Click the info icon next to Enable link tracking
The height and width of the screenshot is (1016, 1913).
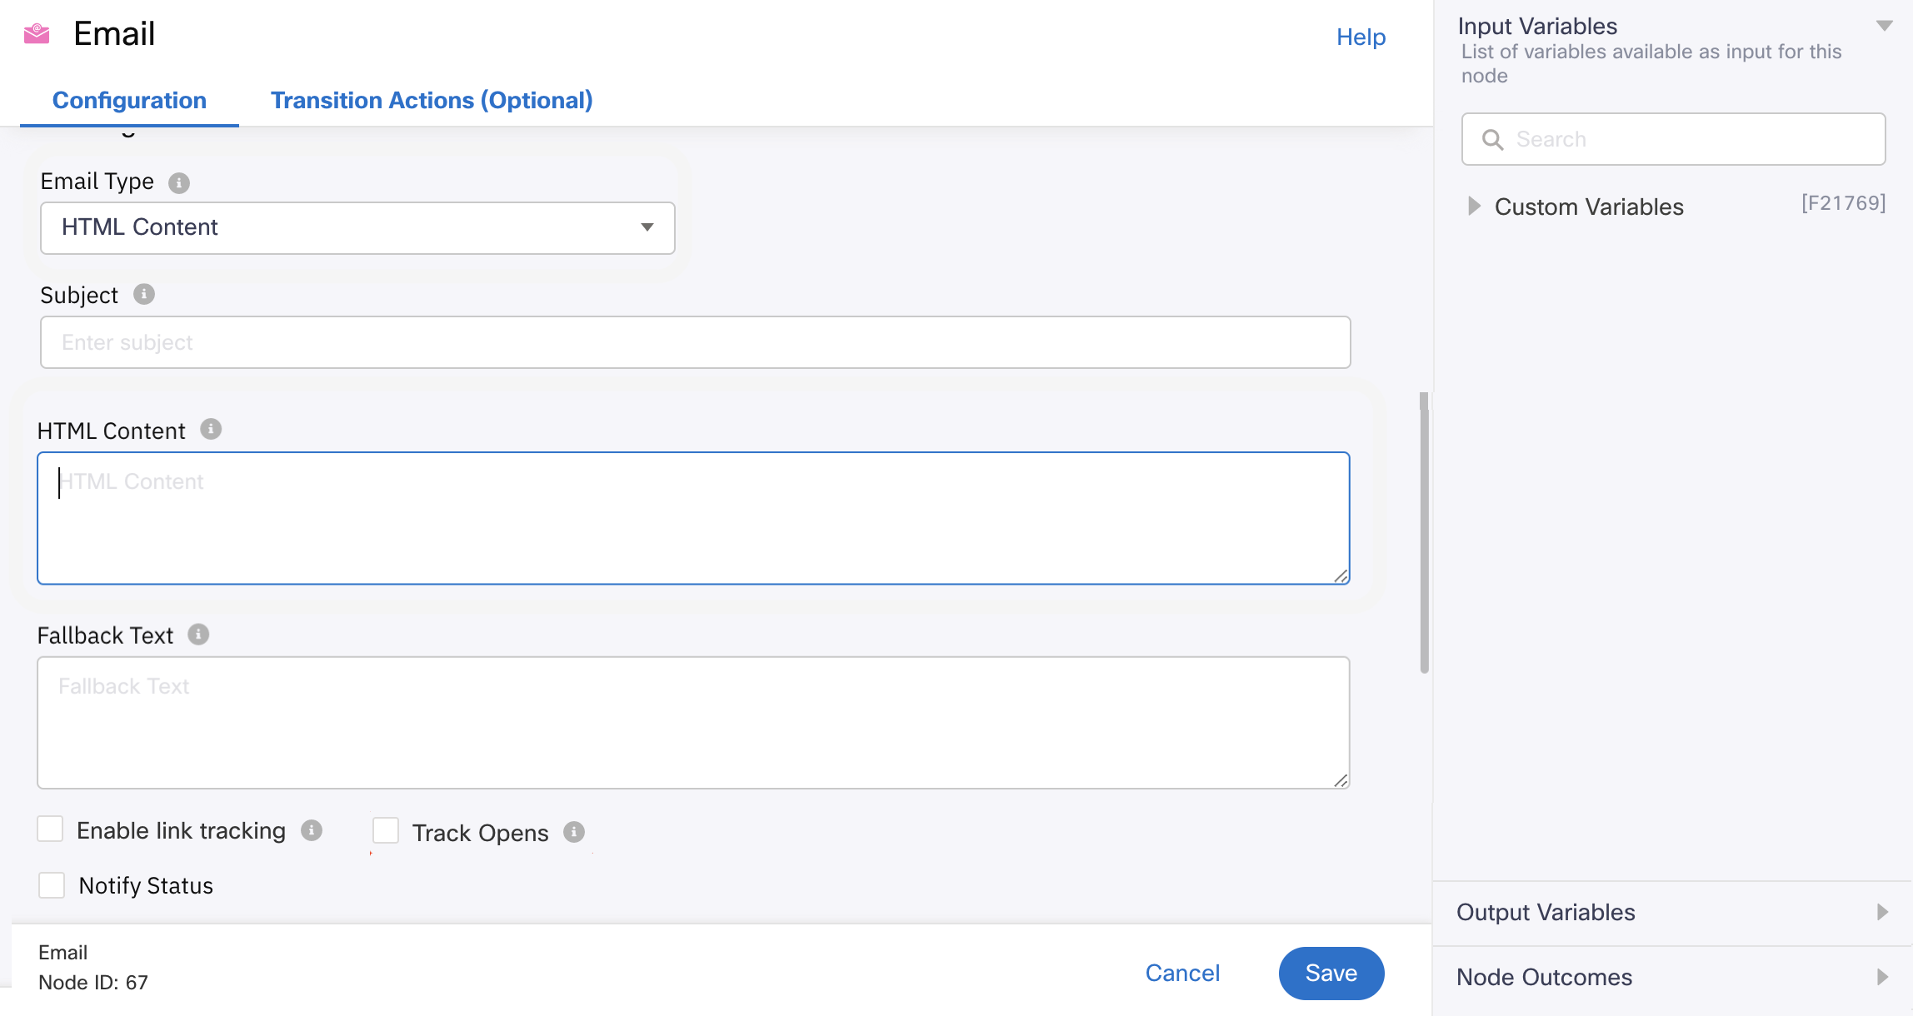pyautogui.click(x=312, y=831)
